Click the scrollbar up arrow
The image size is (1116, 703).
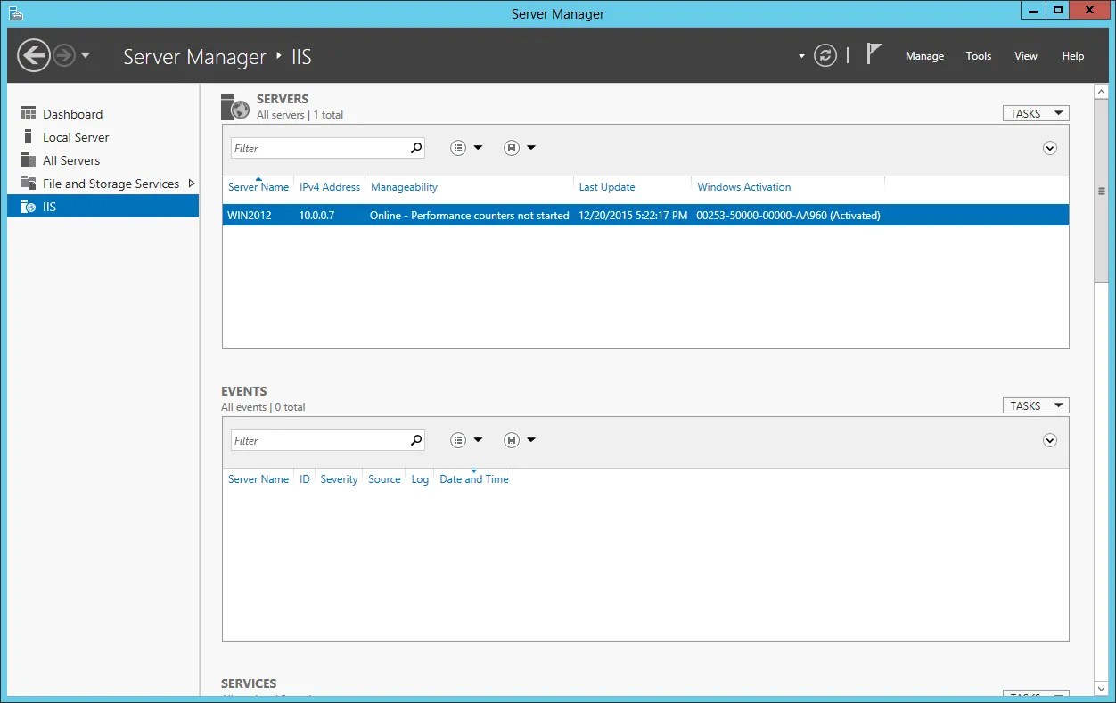(x=1102, y=92)
